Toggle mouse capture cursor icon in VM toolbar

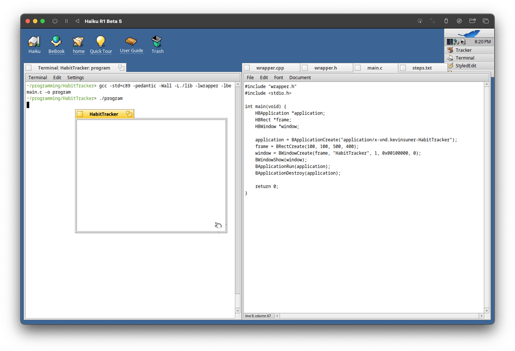click(x=420, y=21)
